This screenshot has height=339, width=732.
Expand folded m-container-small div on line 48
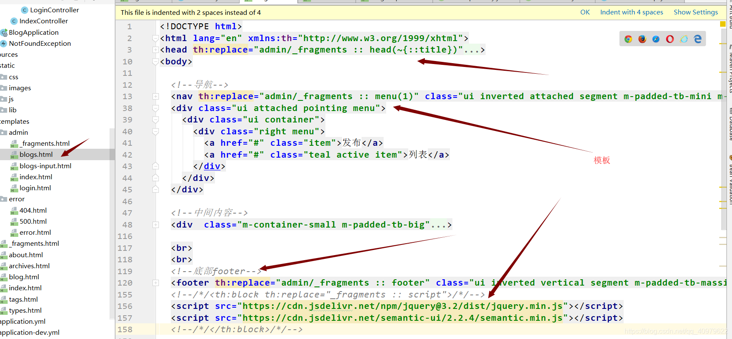[155, 225]
